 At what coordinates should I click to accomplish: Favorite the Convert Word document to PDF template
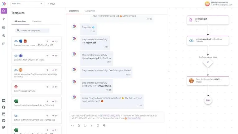click(x=47, y=41)
